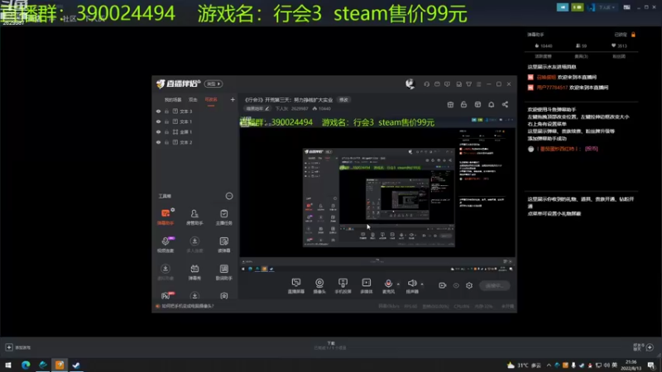The width and height of the screenshot is (662, 372).
Task: Add a new scene with plus button
Action: coord(233,100)
